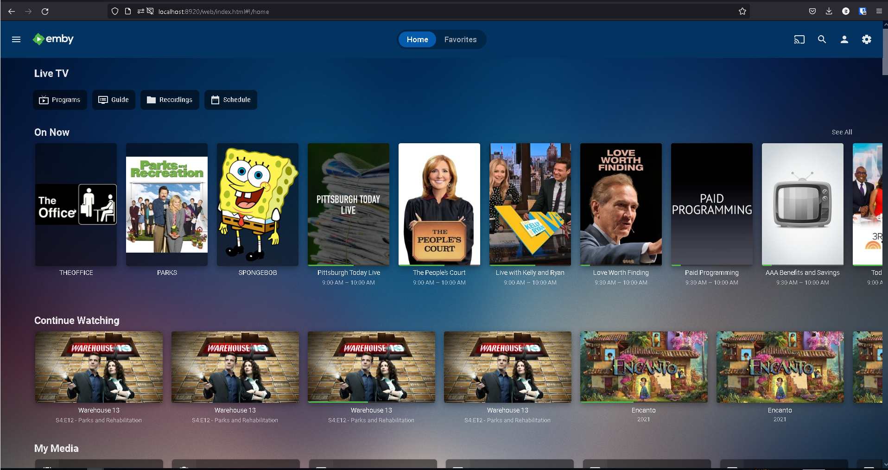Click the Paid Programming title text

pos(712,273)
